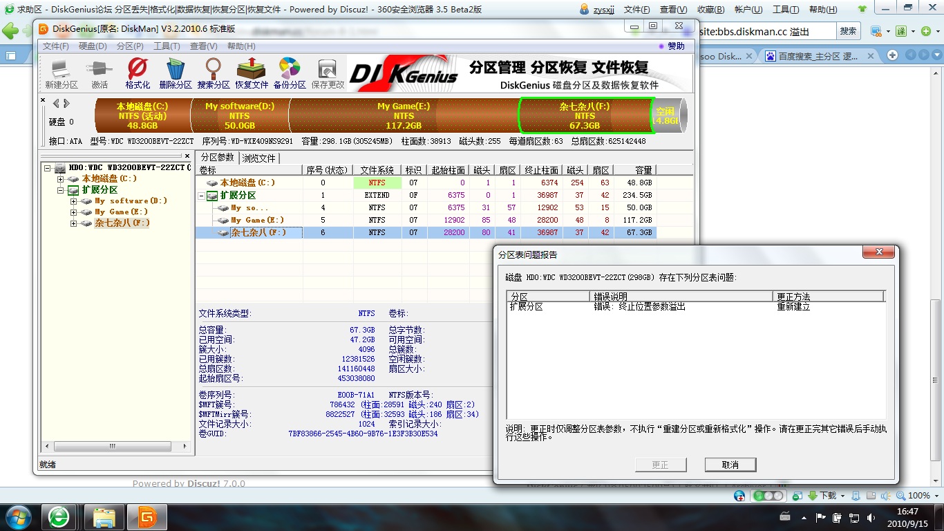
Task: Switch to the 分区参数 tab
Action: click(218, 158)
